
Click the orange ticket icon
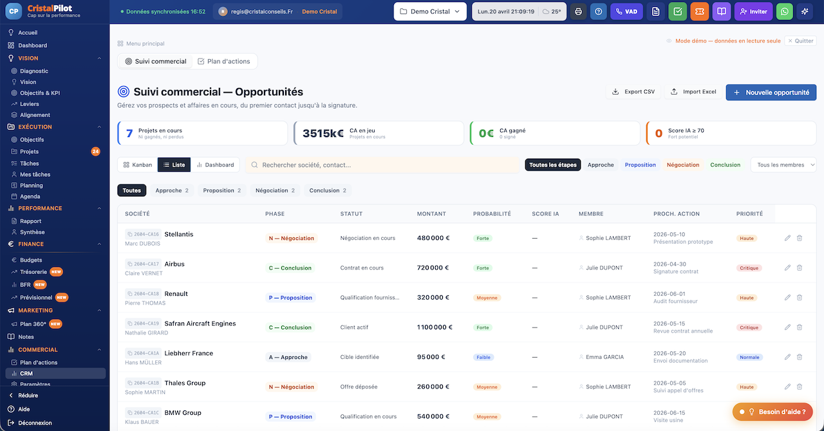[699, 12]
